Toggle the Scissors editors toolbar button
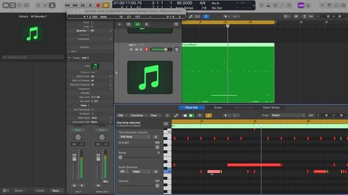 pyautogui.click(x=52, y=5)
